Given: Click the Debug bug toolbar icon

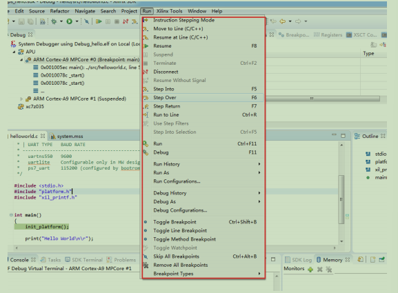Looking at the screenshot, I should point(54,21).
